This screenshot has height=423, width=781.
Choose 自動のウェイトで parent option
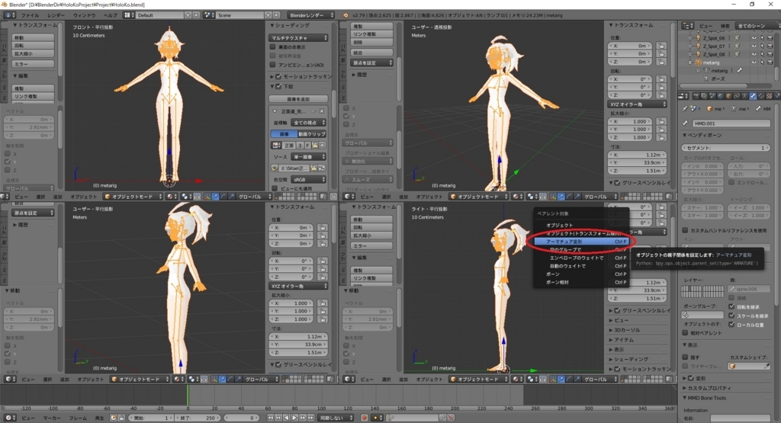pyautogui.click(x=580, y=266)
